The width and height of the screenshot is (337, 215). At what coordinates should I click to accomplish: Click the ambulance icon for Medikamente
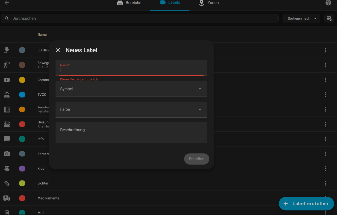click(x=7, y=198)
